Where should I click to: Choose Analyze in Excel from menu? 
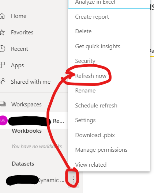(95, 2)
